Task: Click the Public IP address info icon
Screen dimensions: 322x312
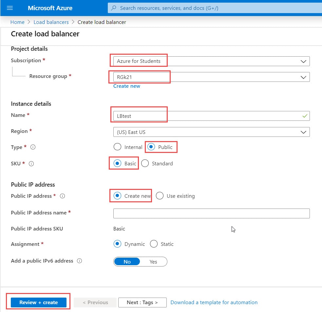Action: (x=62, y=196)
